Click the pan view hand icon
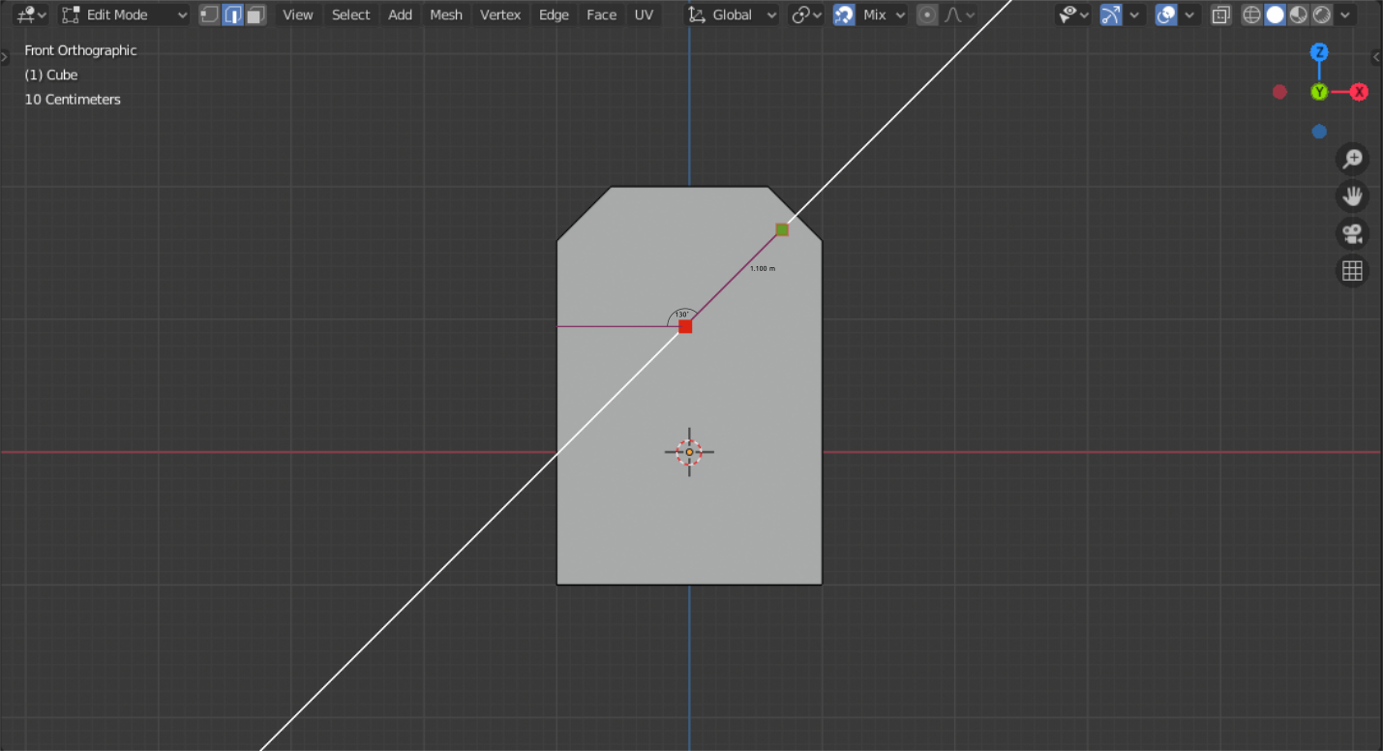This screenshot has height=751, width=1383. coord(1352,196)
